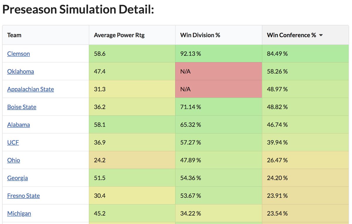This screenshot has width=352, height=224.
Task: Open the Oklahoma team link
Action: coord(21,71)
